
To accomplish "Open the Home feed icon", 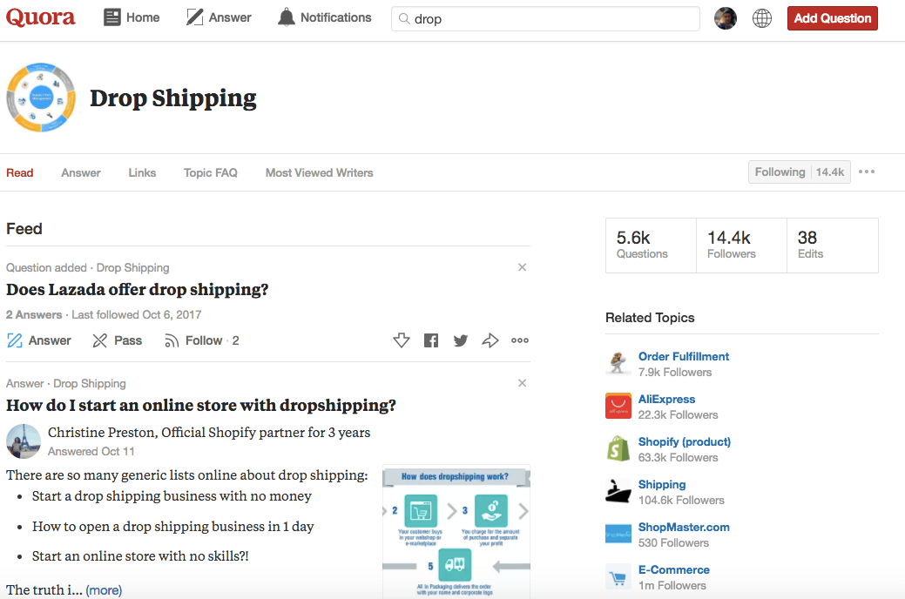I will (x=112, y=17).
